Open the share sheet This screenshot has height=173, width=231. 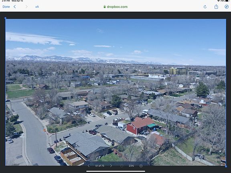click(x=216, y=7)
